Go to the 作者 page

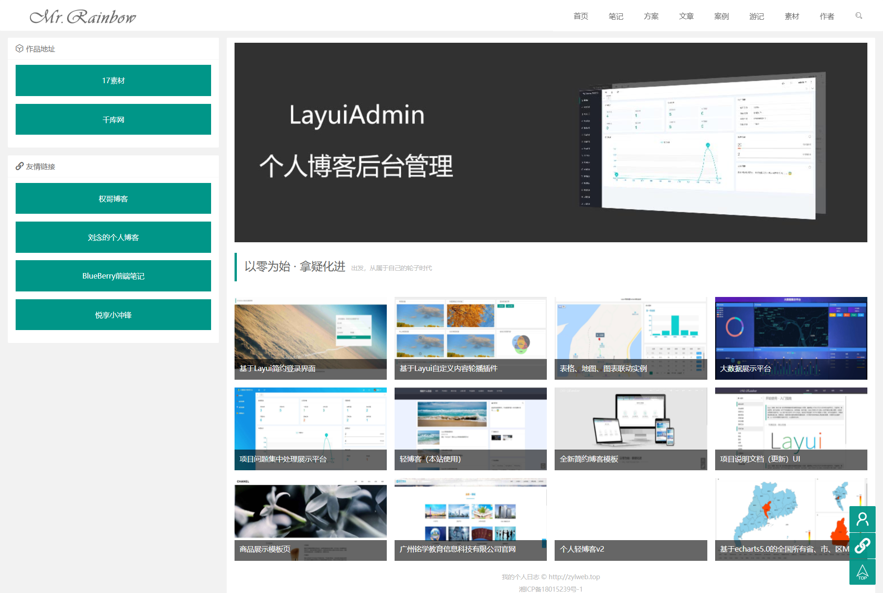826,17
